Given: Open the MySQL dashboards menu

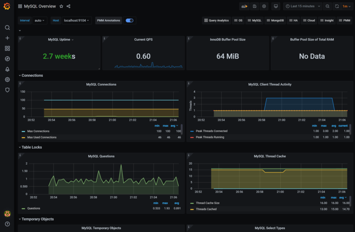Looking at the screenshot, I should pos(254,20).
